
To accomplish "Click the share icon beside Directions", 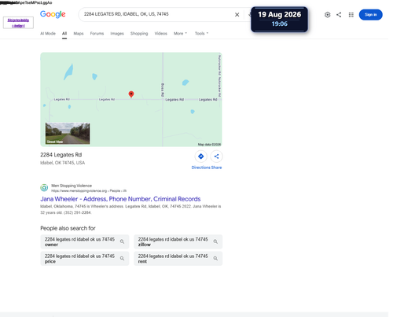I will click(x=216, y=157).
